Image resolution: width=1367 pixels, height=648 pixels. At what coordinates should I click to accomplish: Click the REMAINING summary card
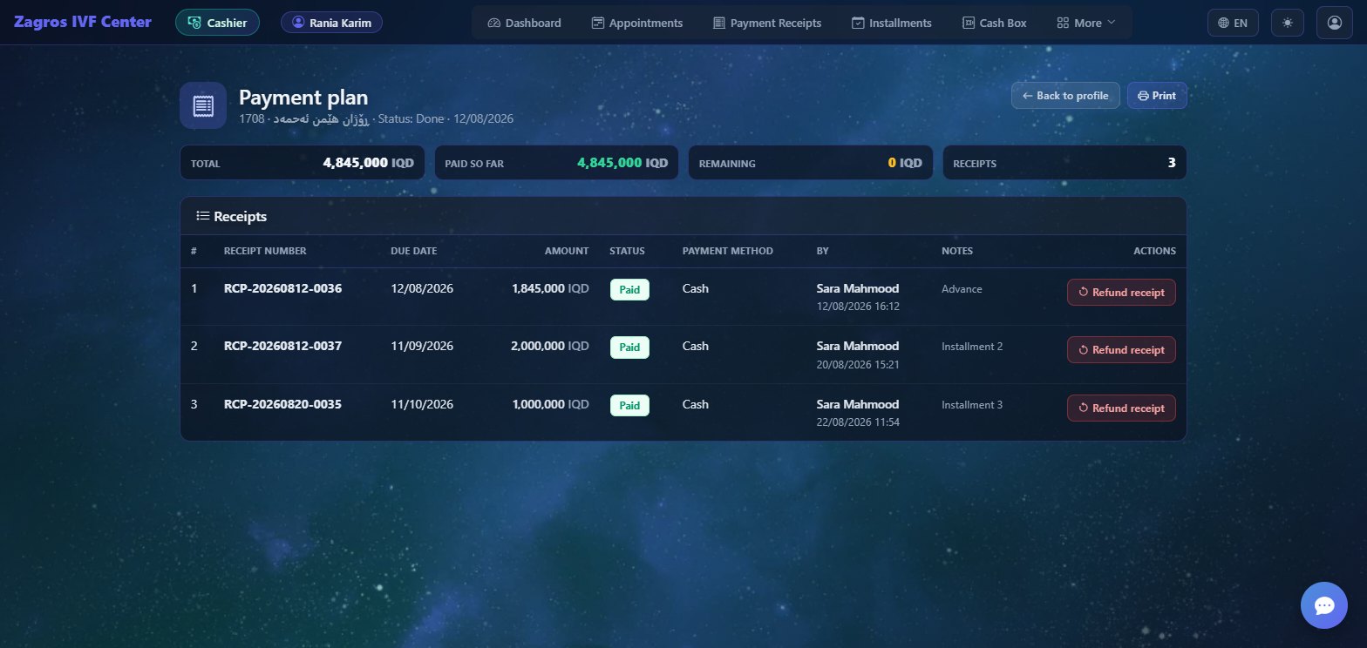pos(811,163)
